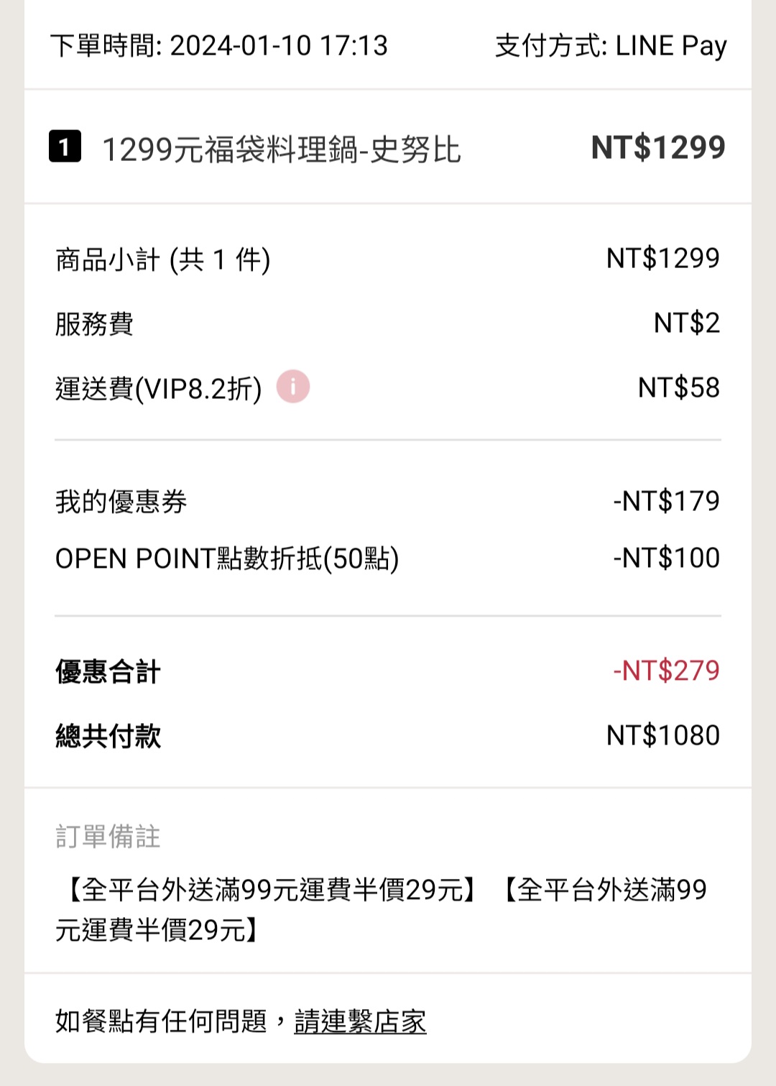
Task: Click the -NT$179 coupon discount
Action: click(666, 501)
